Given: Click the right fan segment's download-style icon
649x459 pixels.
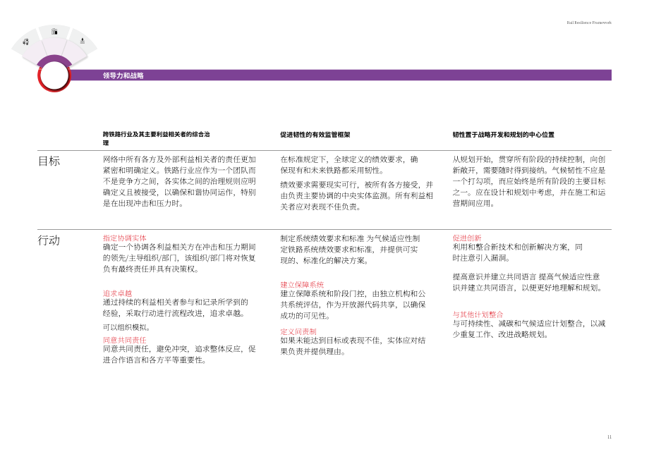Looking at the screenshot, I should (x=83, y=40).
